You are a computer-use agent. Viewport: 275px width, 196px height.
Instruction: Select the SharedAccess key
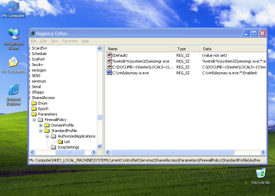[x=43, y=98]
